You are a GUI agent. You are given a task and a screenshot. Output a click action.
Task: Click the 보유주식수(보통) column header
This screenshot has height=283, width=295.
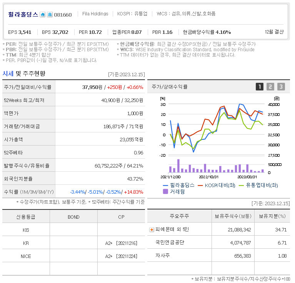coord(233,216)
